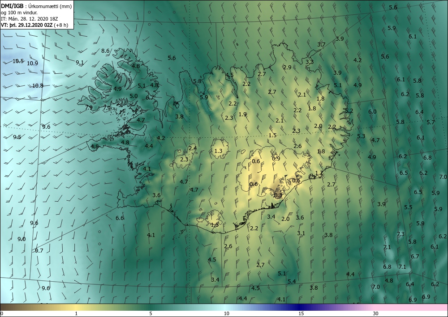Image resolution: width=448 pixels, height=317 pixels.
Task: Click the 'DMI/IGB : Úrkomumætti (mm)' title line
Action: pos(36,6)
